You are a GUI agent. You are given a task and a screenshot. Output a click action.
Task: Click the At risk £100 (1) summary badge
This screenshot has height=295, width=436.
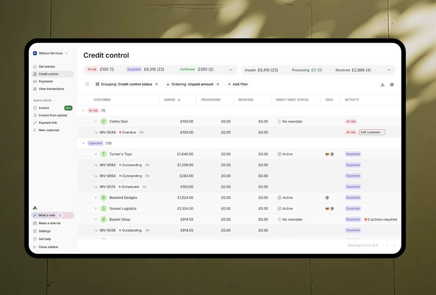[x=100, y=69]
